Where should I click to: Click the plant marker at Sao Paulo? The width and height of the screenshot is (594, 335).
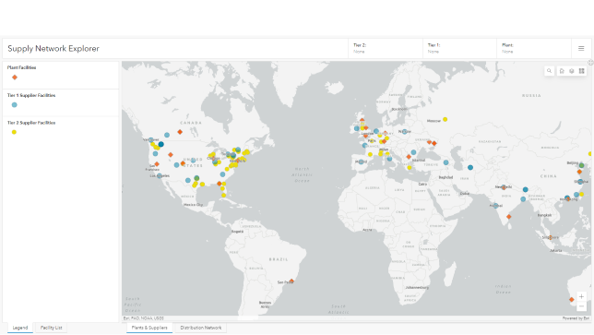tap(291, 281)
